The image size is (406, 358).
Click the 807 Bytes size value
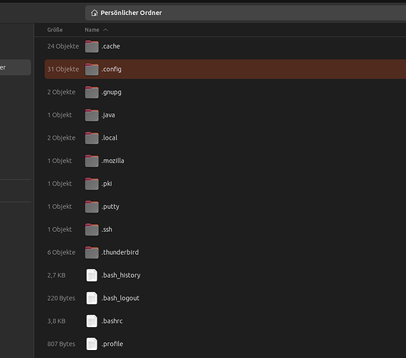(x=61, y=344)
